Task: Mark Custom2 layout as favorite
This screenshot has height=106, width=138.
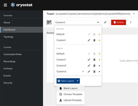Action: pos(99,66)
